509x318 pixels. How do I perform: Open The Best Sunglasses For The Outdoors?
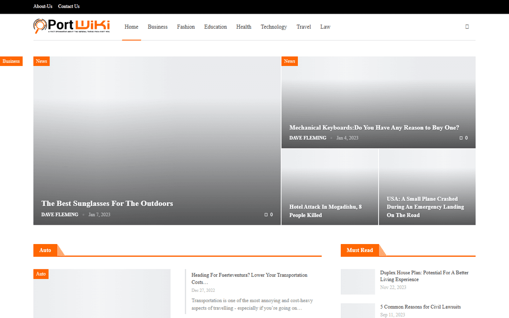pyautogui.click(x=107, y=204)
